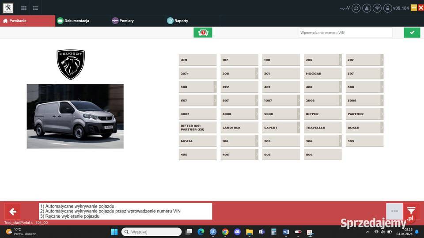Screen dimensions: 424x238
Task: Open Microsoft Teams from taskbar
Action: pos(261,232)
